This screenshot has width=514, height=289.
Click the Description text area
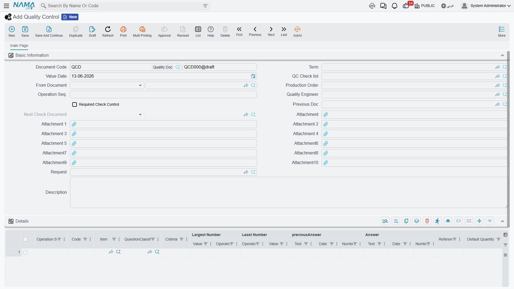(x=289, y=192)
